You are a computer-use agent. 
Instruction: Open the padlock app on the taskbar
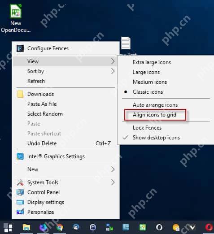93,228
